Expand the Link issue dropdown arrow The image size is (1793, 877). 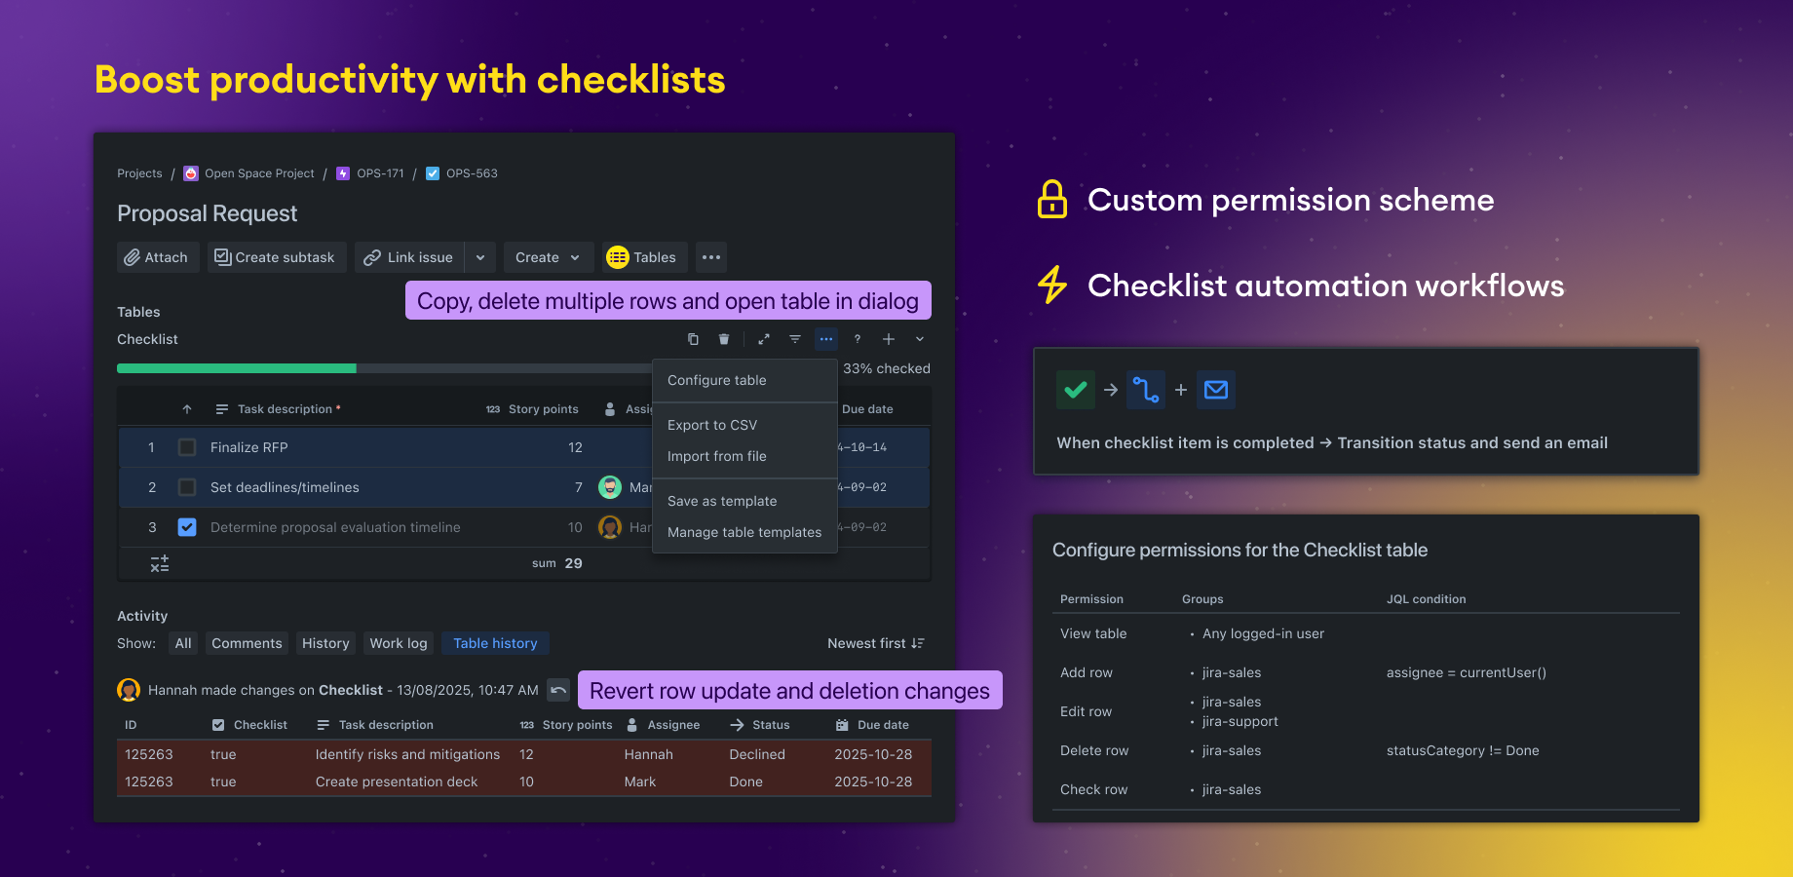click(x=480, y=257)
